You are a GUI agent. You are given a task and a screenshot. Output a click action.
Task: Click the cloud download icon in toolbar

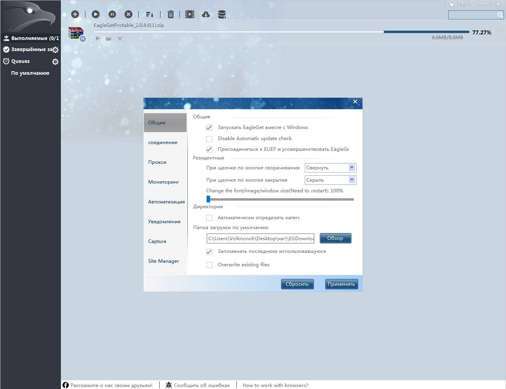tap(206, 14)
